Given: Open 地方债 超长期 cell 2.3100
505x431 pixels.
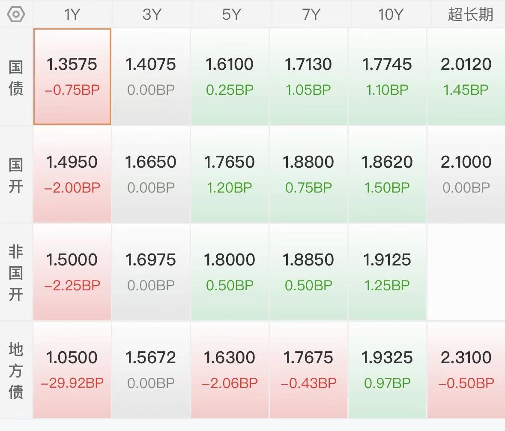Looking at the screenshot, I should click(466, 370).
